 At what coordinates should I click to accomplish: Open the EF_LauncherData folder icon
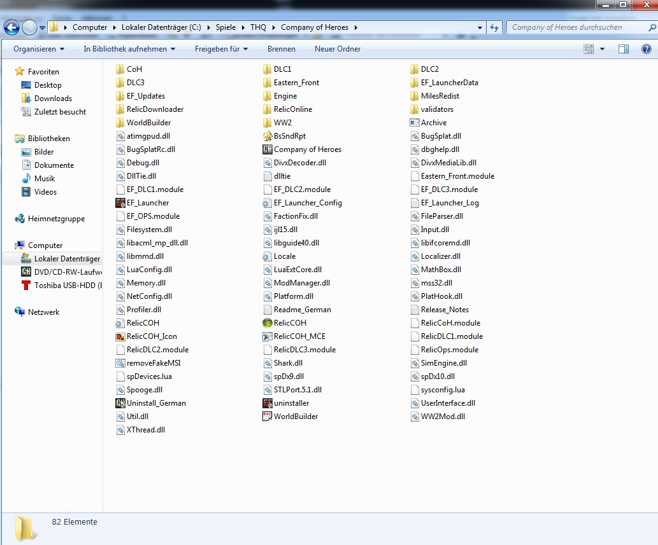[415, 83]
